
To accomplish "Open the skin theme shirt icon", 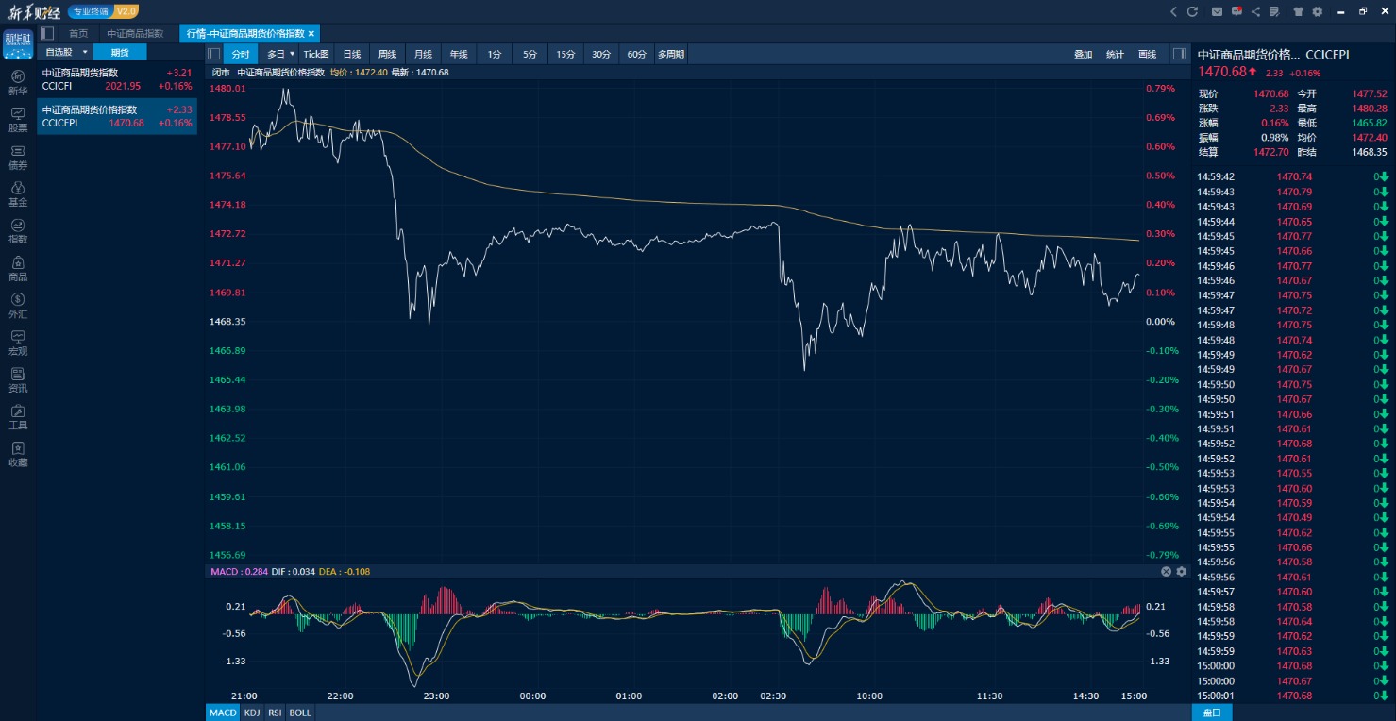I will pos(1299,11).
